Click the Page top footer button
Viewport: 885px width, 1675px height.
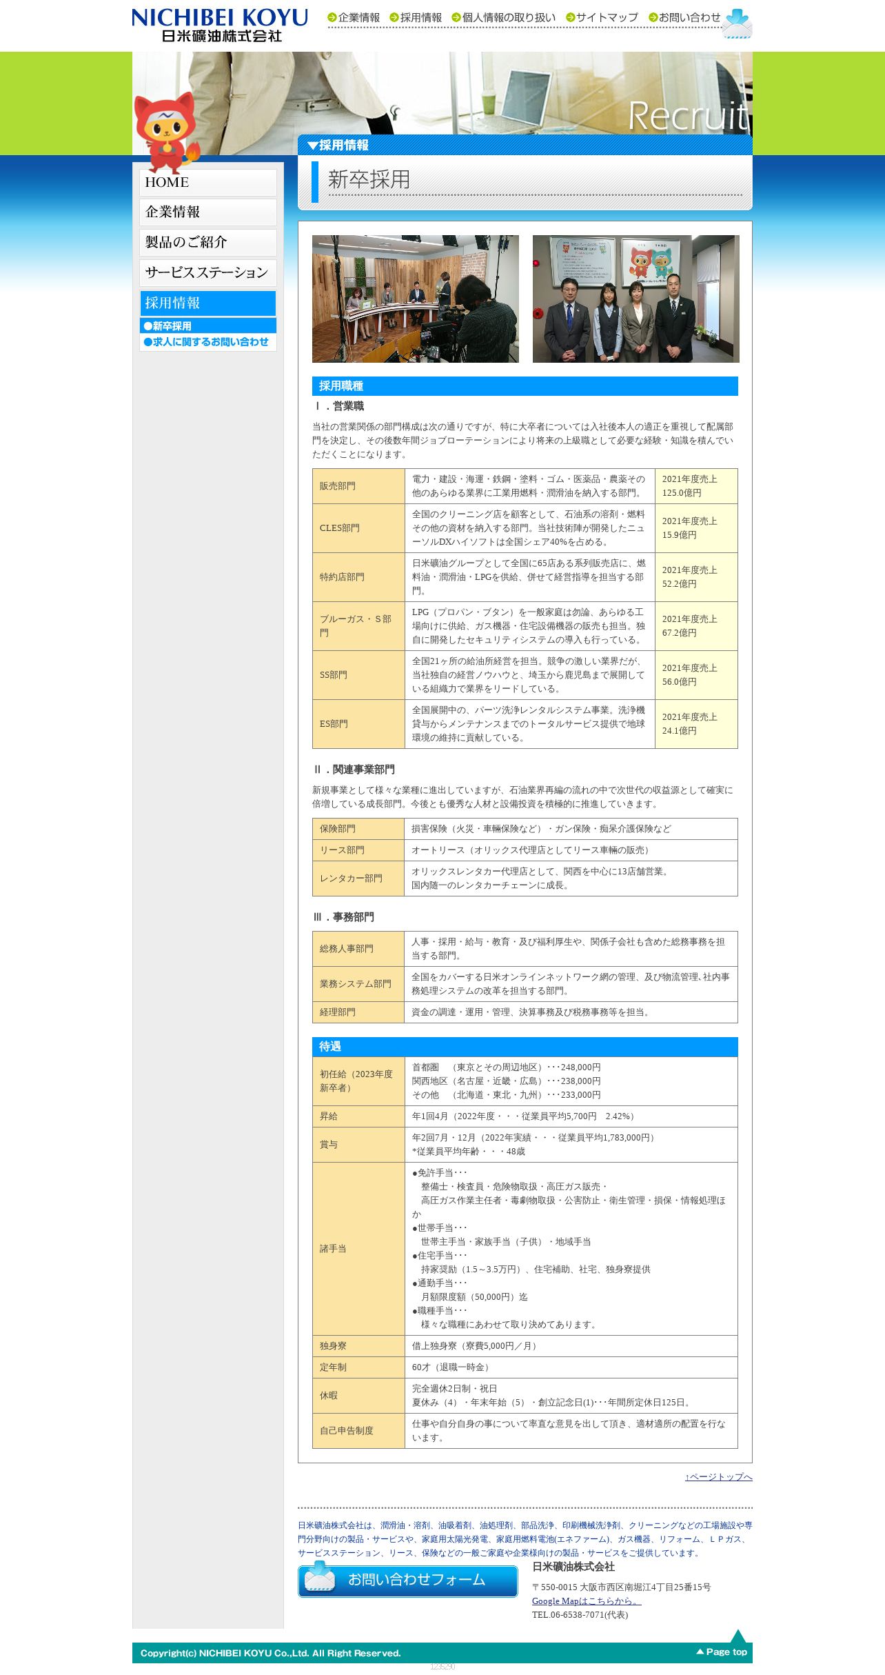click(722, 1652)
